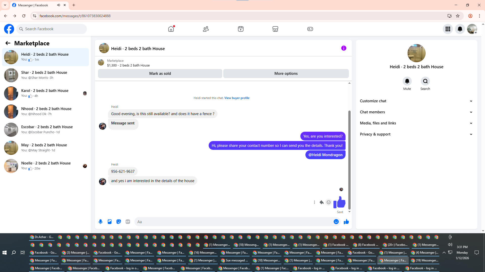Screen dimensions: 485x272
Task: Open emoji picker in message box
Action: [336, 222]
